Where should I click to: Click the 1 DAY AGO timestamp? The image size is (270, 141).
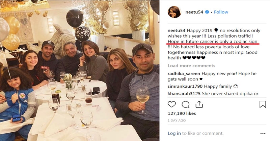176,121
